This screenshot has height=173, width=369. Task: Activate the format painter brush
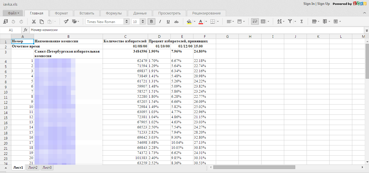(x=66, y=22)
